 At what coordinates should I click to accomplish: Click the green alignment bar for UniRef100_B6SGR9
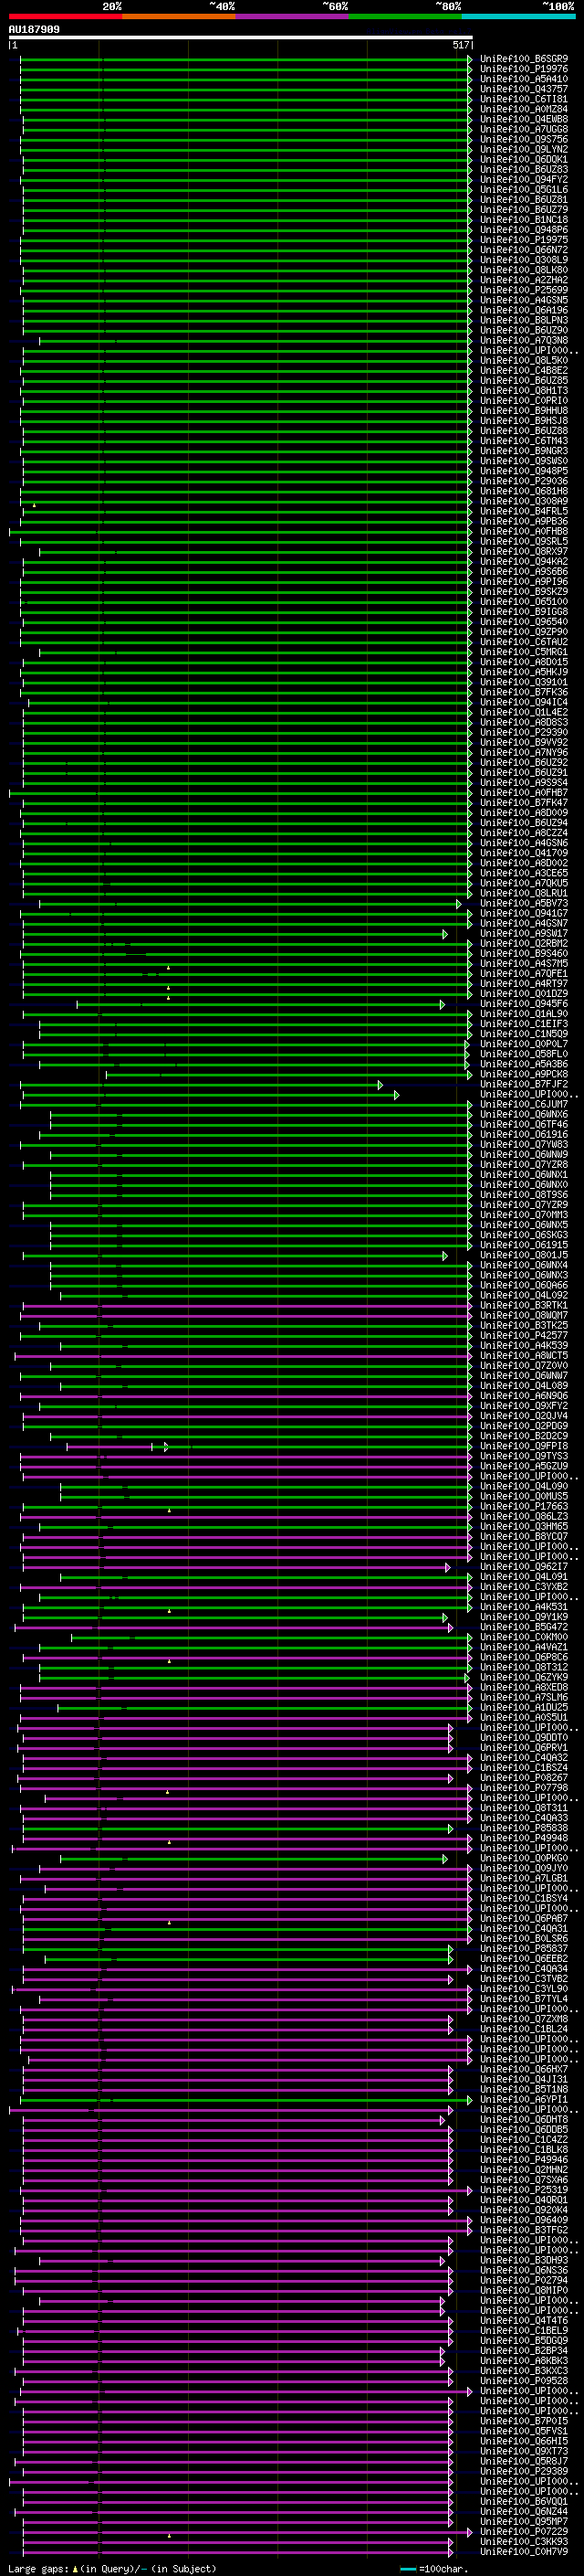[x=245, y=59]
